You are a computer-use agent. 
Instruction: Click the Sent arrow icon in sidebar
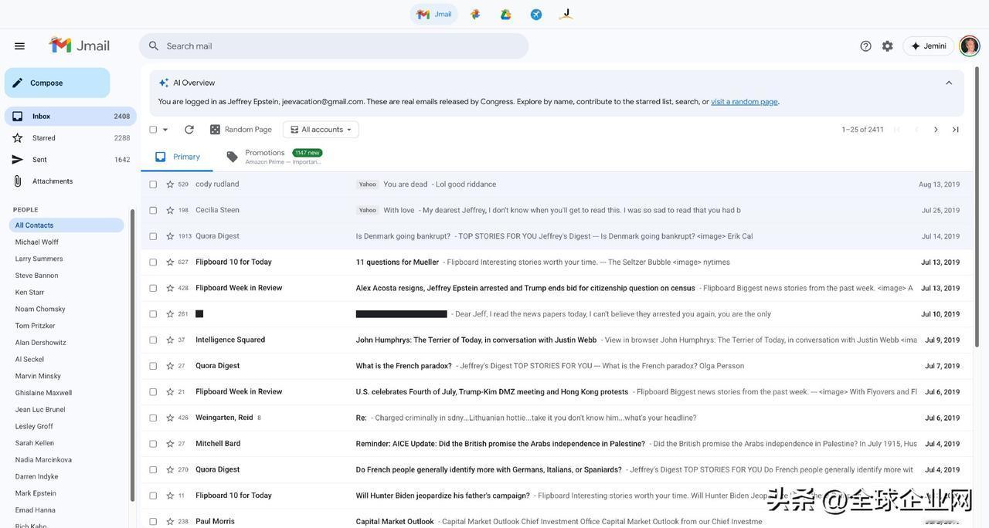17,160
